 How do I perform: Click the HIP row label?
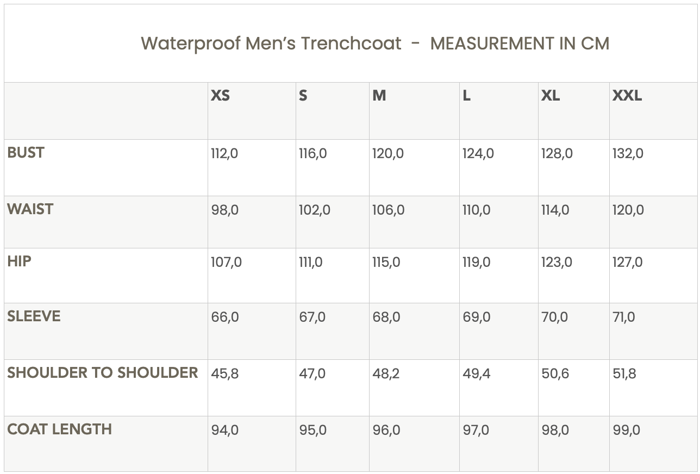tap(19, 261)
